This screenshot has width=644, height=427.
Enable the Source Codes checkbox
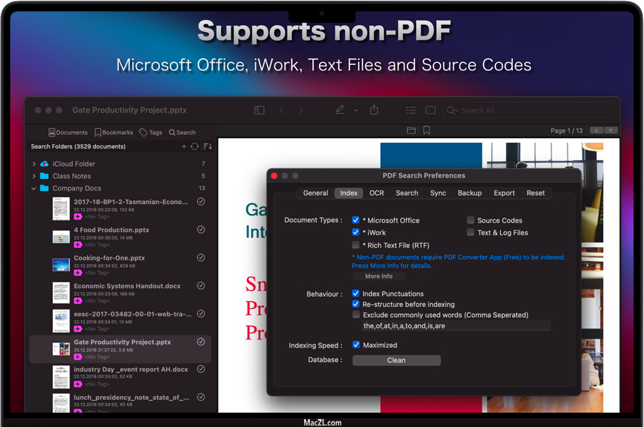(x=471, y=220)
